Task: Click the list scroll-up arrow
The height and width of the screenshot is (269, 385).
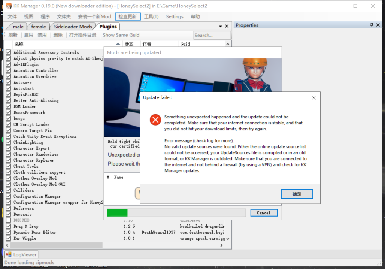Action: pyautogui.click(x=228, y=44)
